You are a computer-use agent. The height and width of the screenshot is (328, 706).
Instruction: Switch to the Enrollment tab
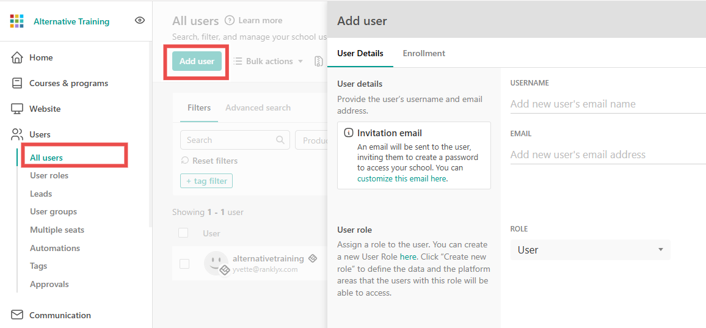tap(424, 53)
